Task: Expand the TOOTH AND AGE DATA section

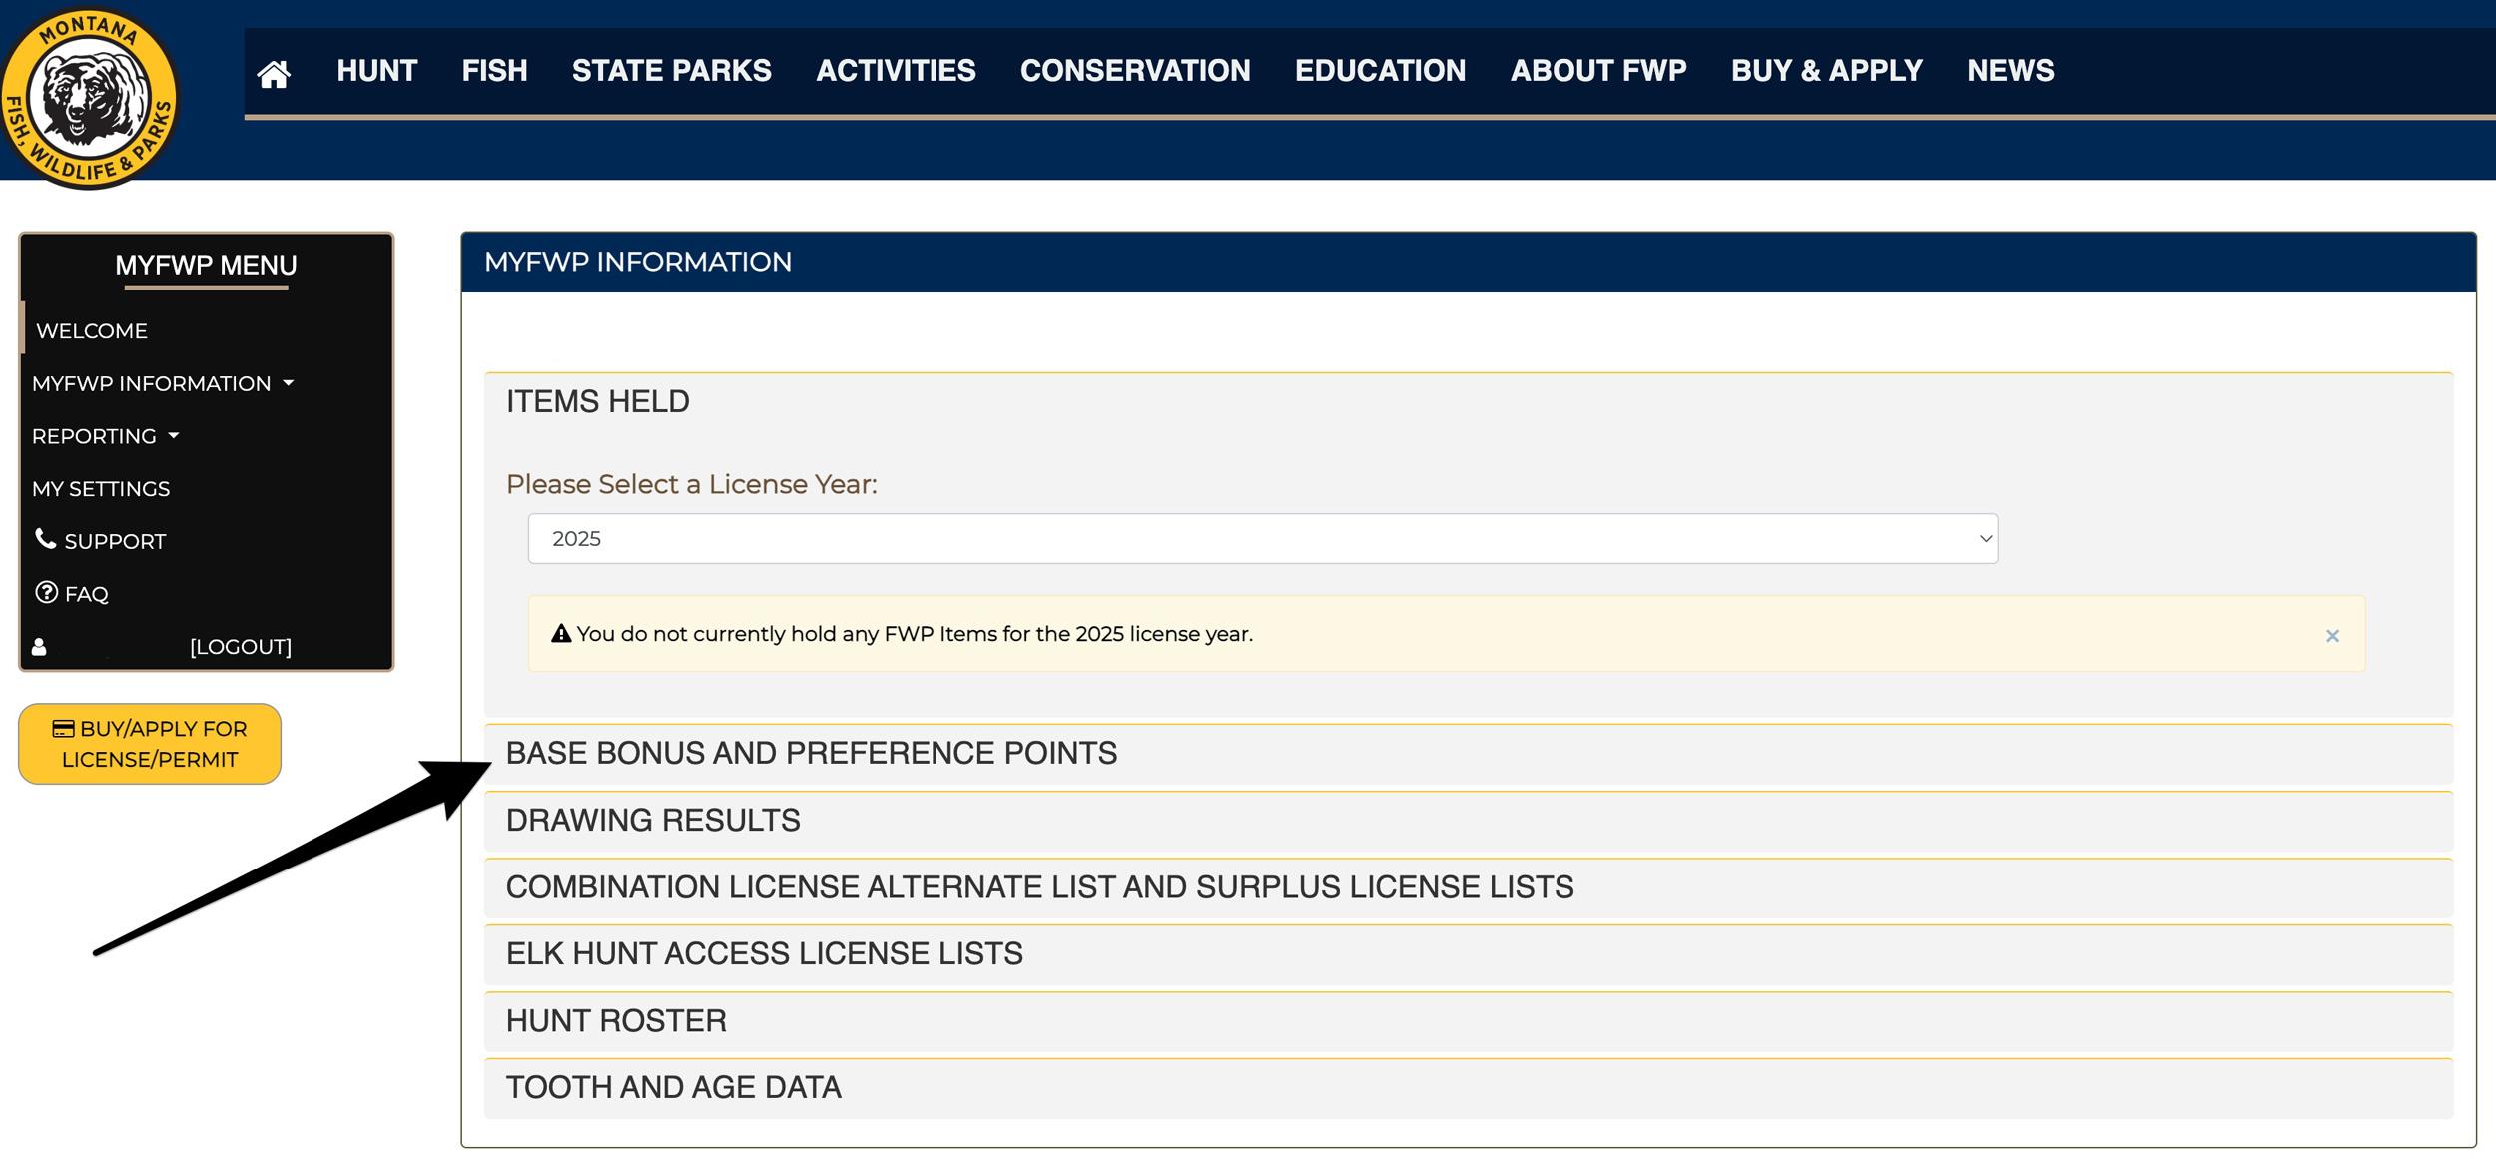Action: pos(673,1087)
